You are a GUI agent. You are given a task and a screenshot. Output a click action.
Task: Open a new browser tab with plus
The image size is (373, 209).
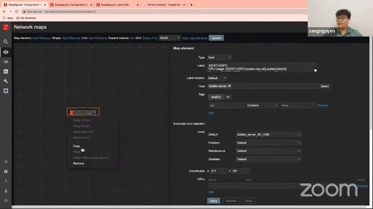[191, 5]
